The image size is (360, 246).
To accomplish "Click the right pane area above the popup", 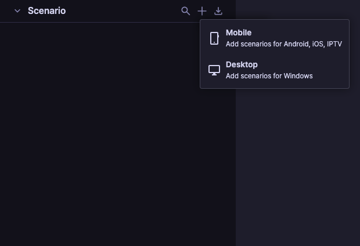I will [296, 9].
